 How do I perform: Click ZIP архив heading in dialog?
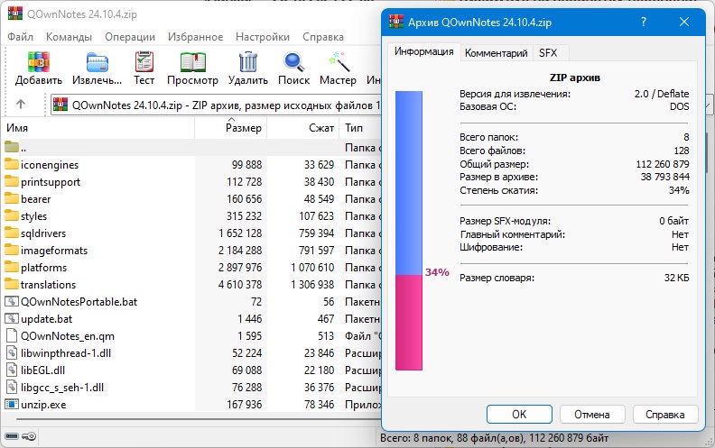(574, 78)
